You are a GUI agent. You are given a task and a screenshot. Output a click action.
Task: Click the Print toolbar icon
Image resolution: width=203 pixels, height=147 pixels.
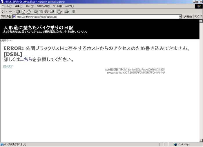pyautogui.click(x=66, y=12)
